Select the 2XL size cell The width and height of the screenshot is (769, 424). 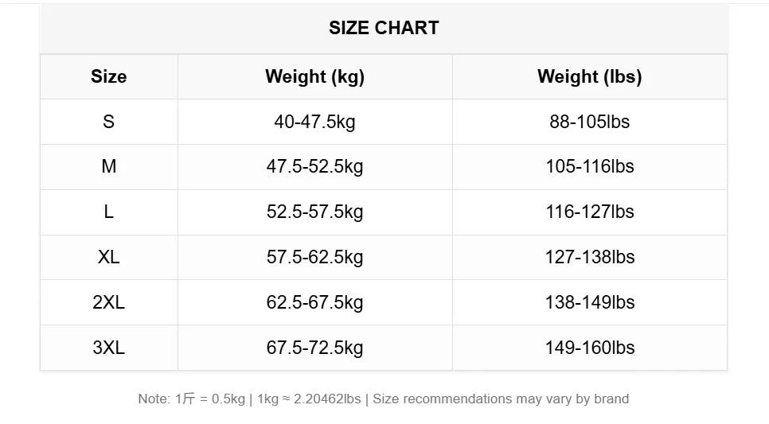point(108,303)
